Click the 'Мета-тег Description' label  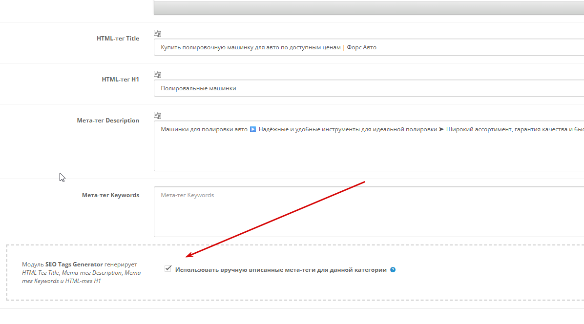108,120
